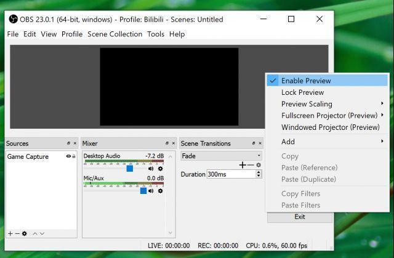Image resolution: width=394 pixels, height=258 pixels.
Task: Click the Desktop Audio -7.2 dB value
Action: click(155, 156)
